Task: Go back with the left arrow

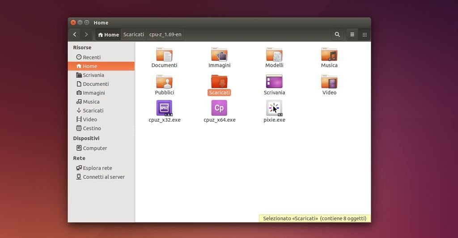Action: tap(75, 34)
